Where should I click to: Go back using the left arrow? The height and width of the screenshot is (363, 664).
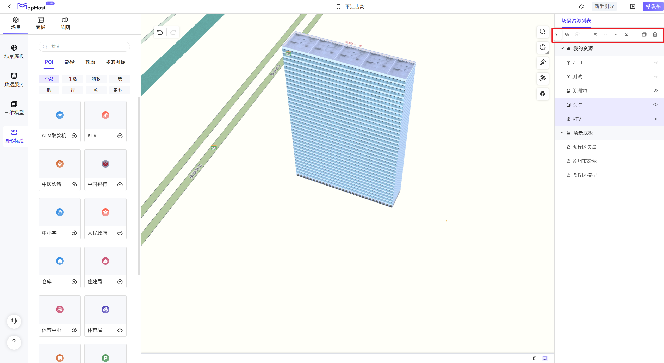(9, 7)
